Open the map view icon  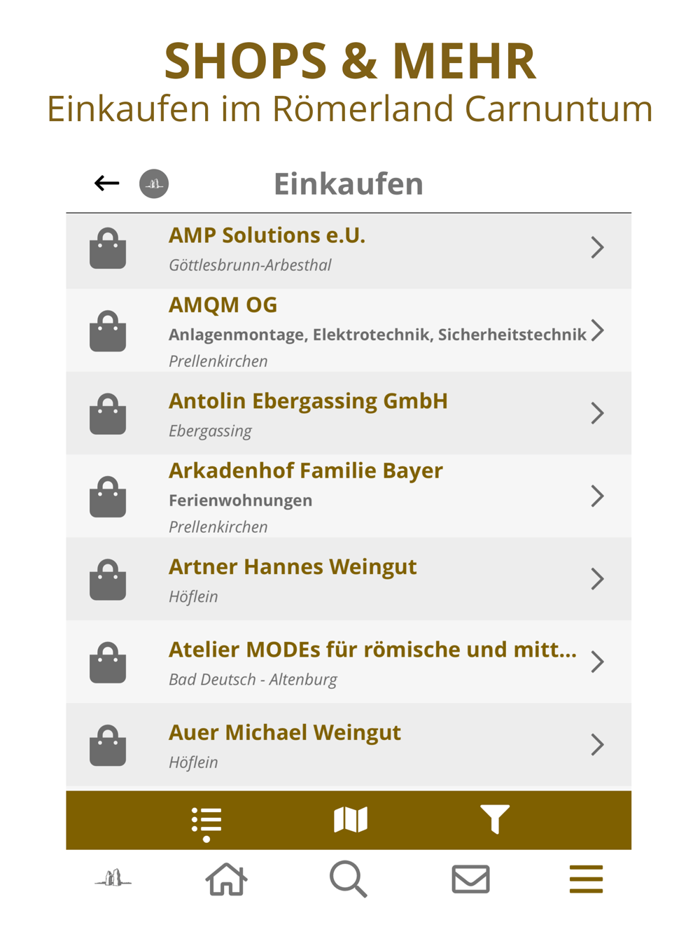point(351,820)
